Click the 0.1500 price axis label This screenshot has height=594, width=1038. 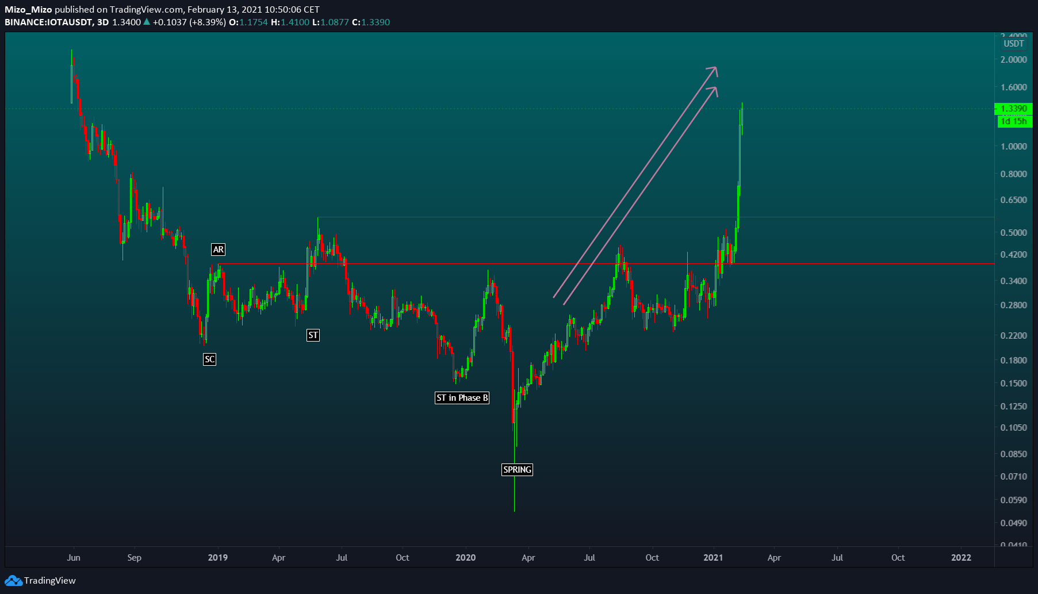[x=1013, y=384]
